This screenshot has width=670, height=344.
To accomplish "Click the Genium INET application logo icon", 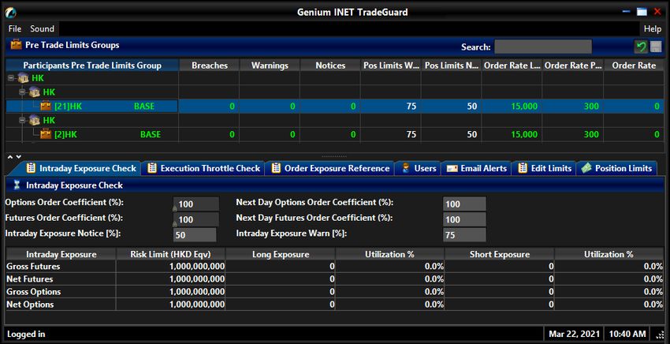I will click(11, 13).
